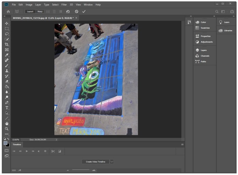Open the Libraries panel
The image size is (238, 175).
(228, 31)
